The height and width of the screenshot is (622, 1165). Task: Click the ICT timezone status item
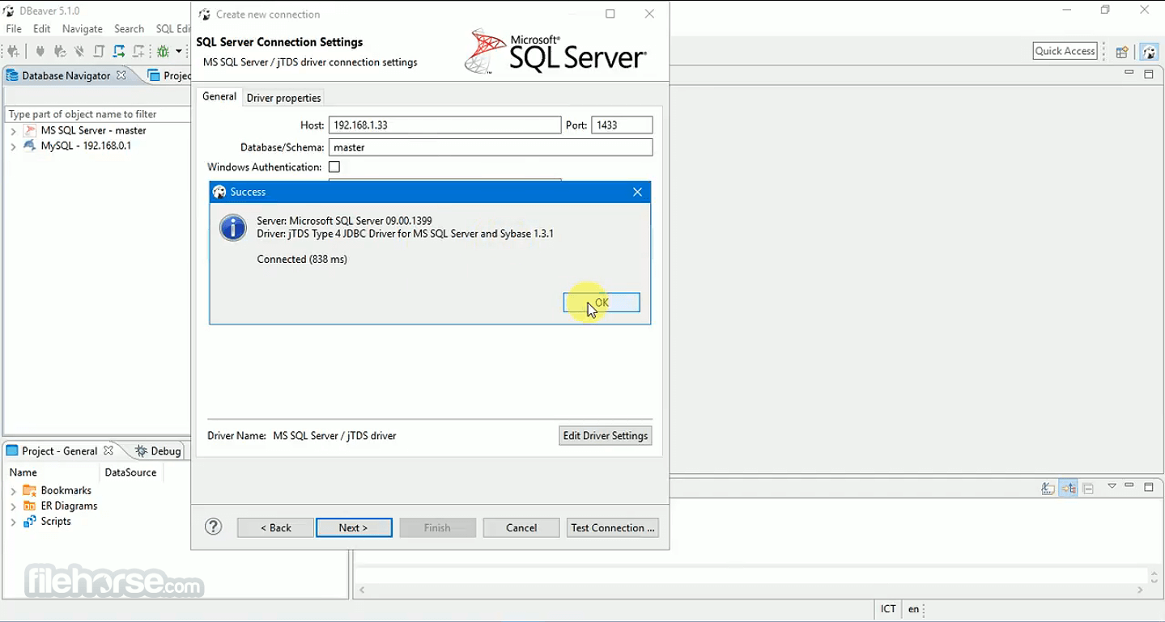(888, 609)
